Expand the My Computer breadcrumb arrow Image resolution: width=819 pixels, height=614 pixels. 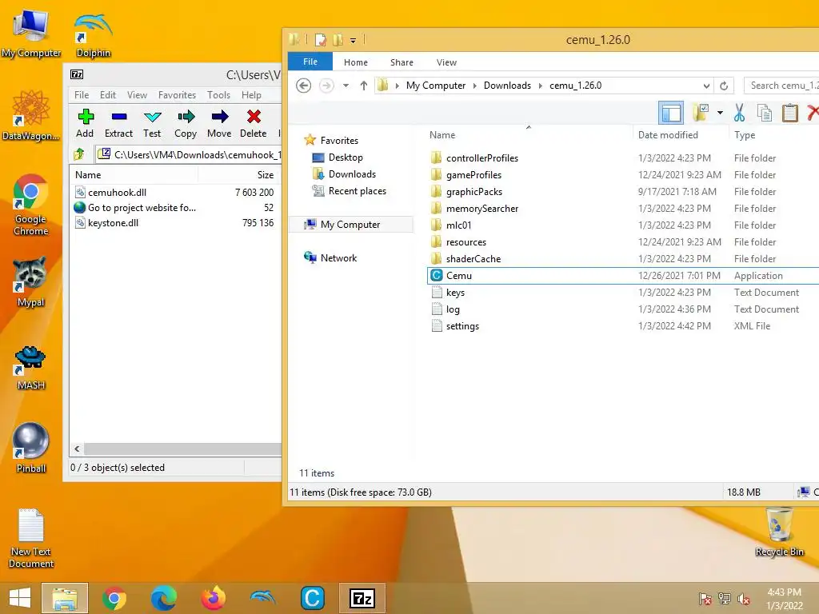474,86
